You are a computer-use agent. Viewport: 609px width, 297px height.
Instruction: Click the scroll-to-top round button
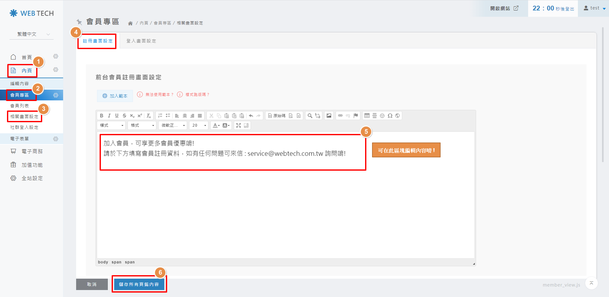591,283
